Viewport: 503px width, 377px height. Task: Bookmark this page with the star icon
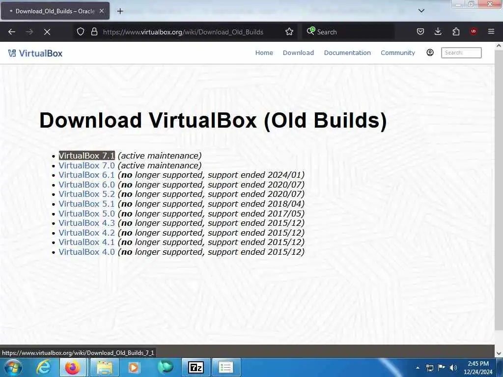point(289,32)
